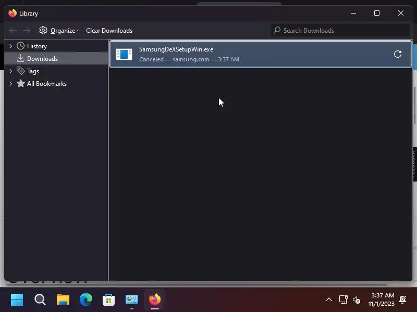The height and width of the screenshot is (312, 417).
Task: Expand the History tree node
Action: click(10, 46)
